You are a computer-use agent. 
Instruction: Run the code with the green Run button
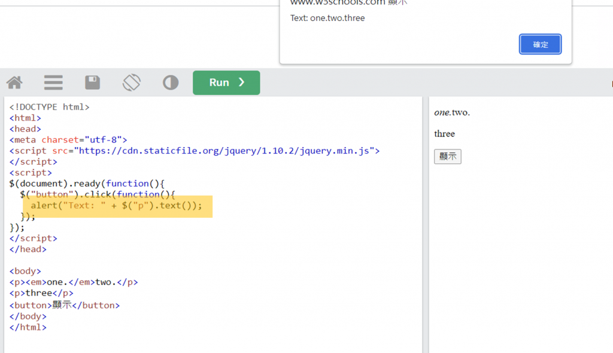(226, 83)
